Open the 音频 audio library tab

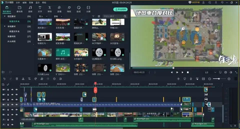tap(30, 9)
